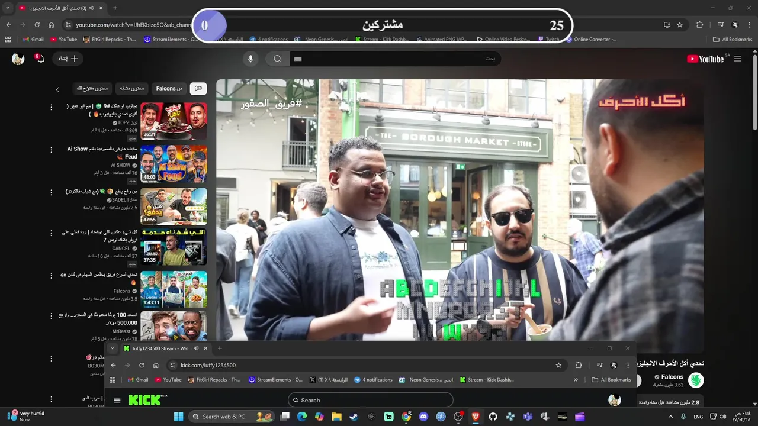Open All Bookmarks folder in the top browser
Viewport: 758px width, 426px height.
click(x=733, y=40)
